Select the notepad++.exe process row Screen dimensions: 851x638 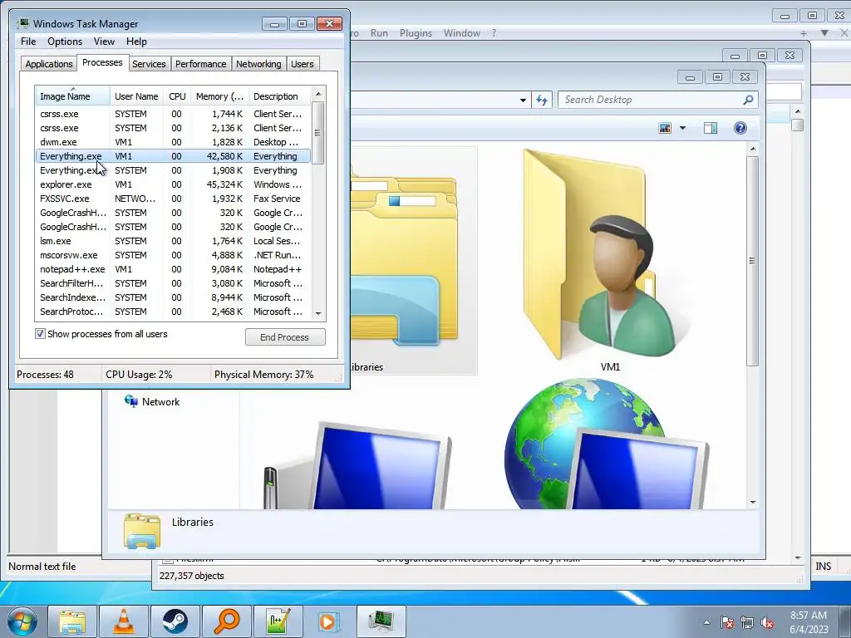point(173,269)
